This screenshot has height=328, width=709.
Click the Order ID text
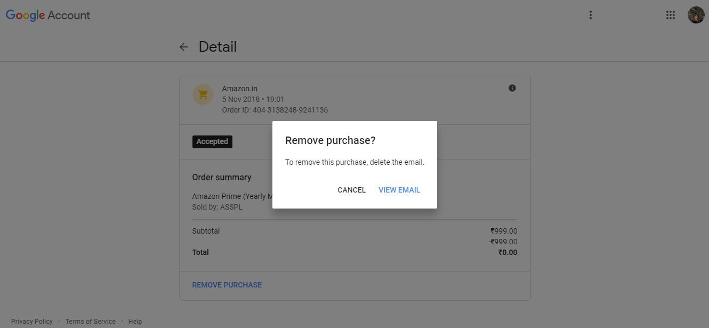pyautogui.click(x=275, y=110)
